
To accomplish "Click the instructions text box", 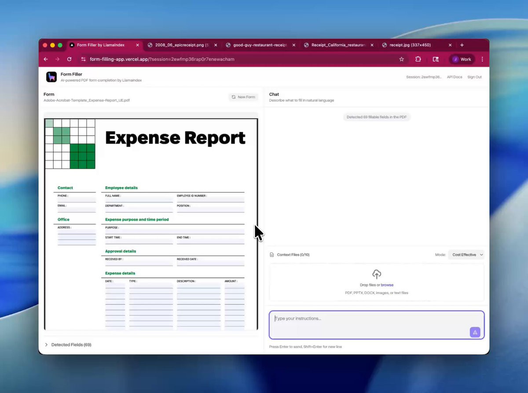I will click(x=377, y=325).
